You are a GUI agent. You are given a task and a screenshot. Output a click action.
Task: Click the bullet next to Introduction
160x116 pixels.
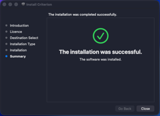6,26
